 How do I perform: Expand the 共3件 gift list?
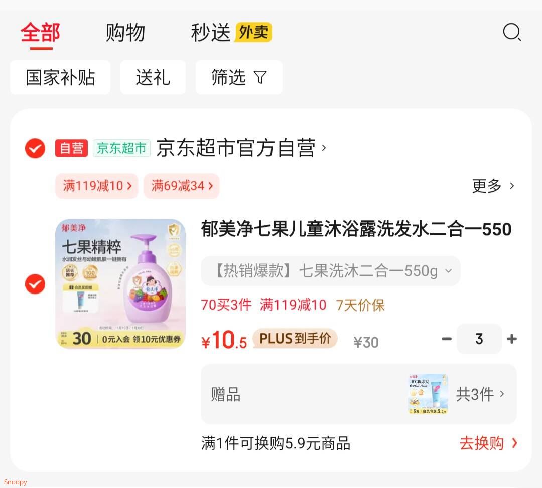480,394
